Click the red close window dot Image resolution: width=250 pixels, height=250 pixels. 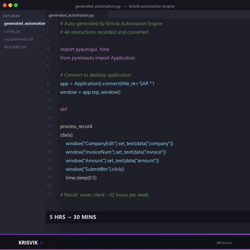(4, 5)
